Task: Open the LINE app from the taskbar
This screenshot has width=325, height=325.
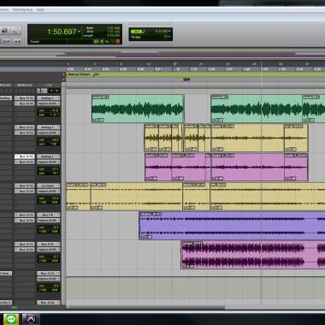Action: [x=11, y=319]
